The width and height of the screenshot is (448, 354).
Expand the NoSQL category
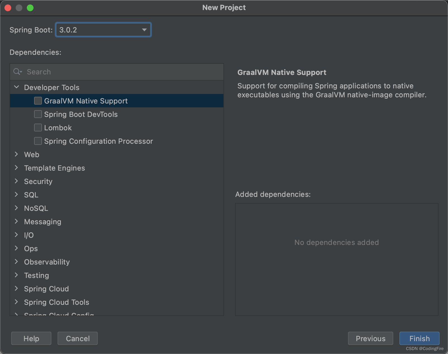(16, 208)
